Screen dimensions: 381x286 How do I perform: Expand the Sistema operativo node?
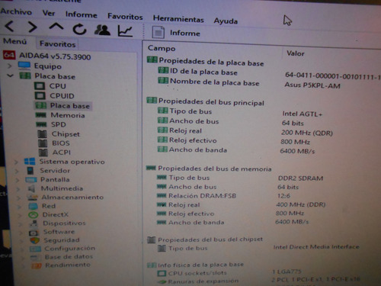click(x=16, y=162)
